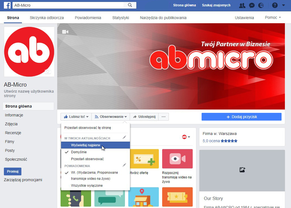291x208 pixels.
Task: Click the search field containing 'AB-Micro'
Action: point(68,5)
